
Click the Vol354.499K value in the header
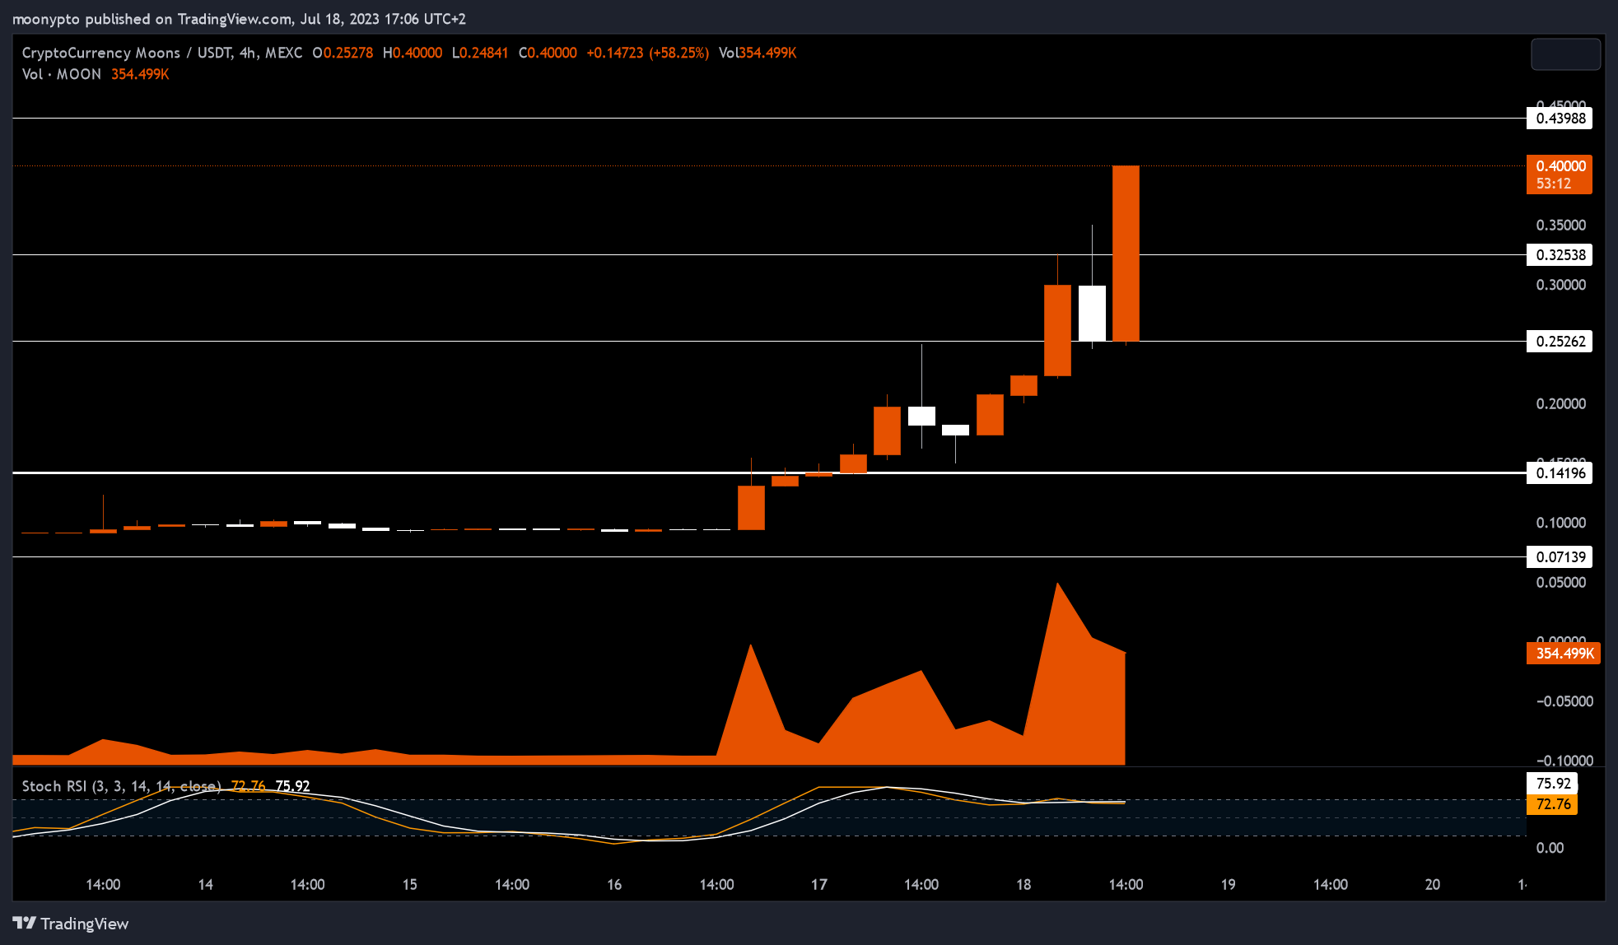[758, 53]
